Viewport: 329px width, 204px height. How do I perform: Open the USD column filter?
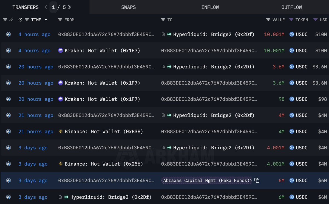[x=315, y=20]
